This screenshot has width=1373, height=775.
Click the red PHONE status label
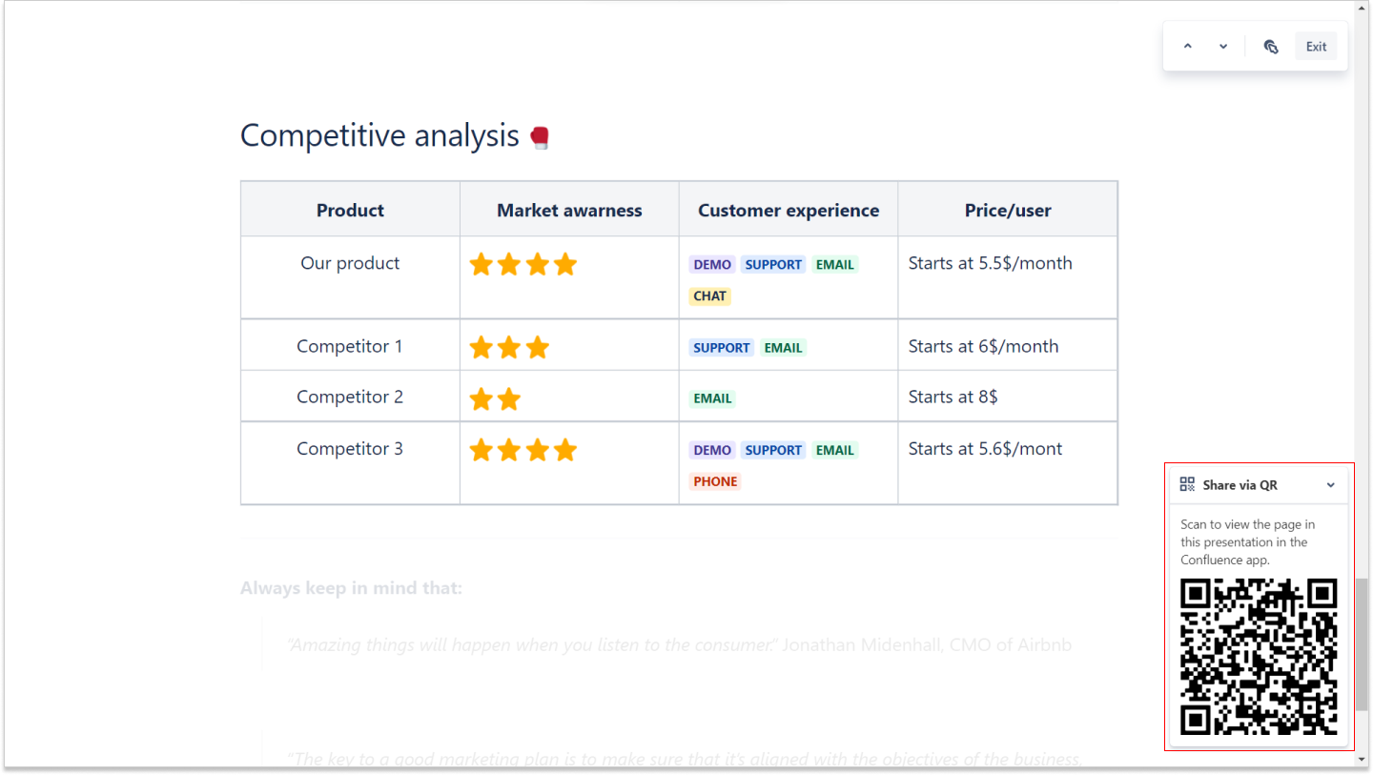(715, 481)
